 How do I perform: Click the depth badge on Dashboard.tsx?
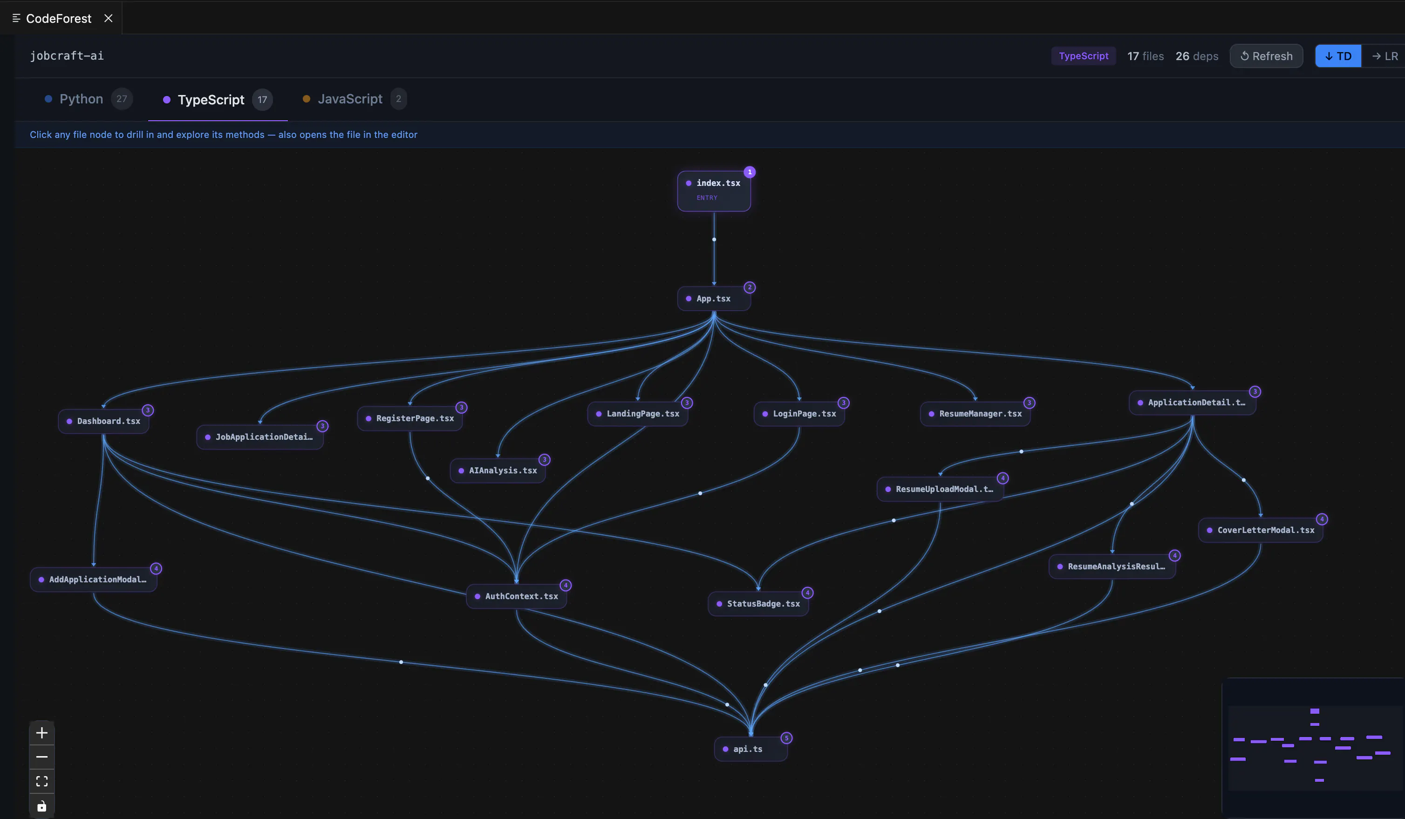click(x=148, y=410)
